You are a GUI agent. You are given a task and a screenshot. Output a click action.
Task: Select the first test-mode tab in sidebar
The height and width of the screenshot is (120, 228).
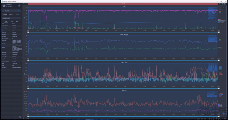(x=5, y=15)
